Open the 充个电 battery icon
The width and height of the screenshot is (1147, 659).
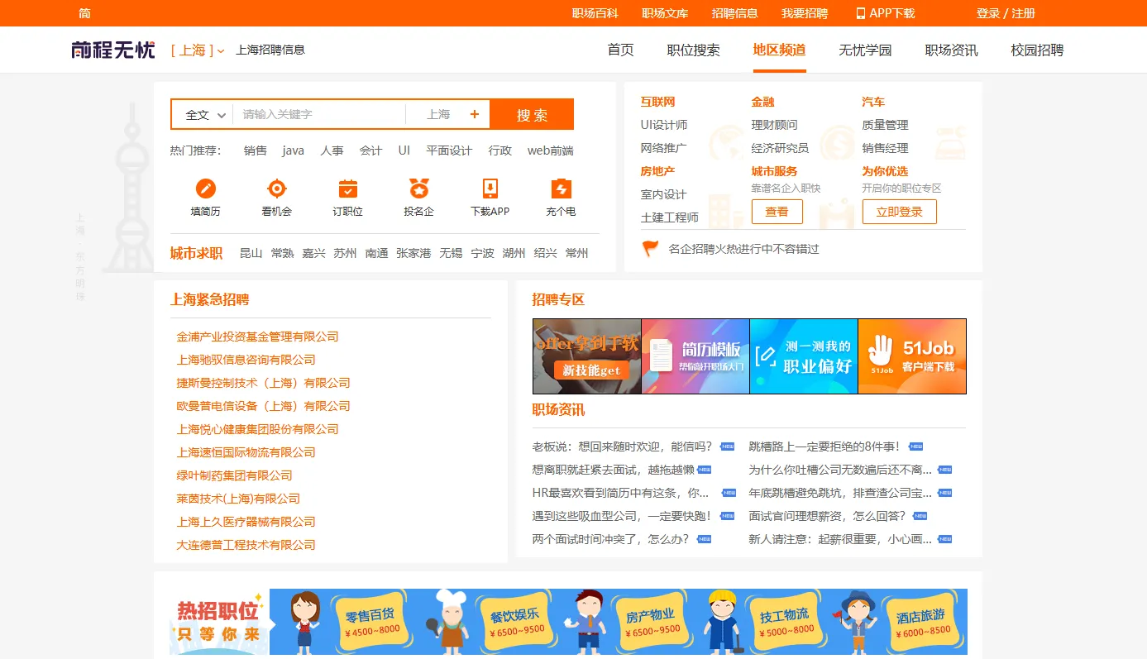point(561,189)
